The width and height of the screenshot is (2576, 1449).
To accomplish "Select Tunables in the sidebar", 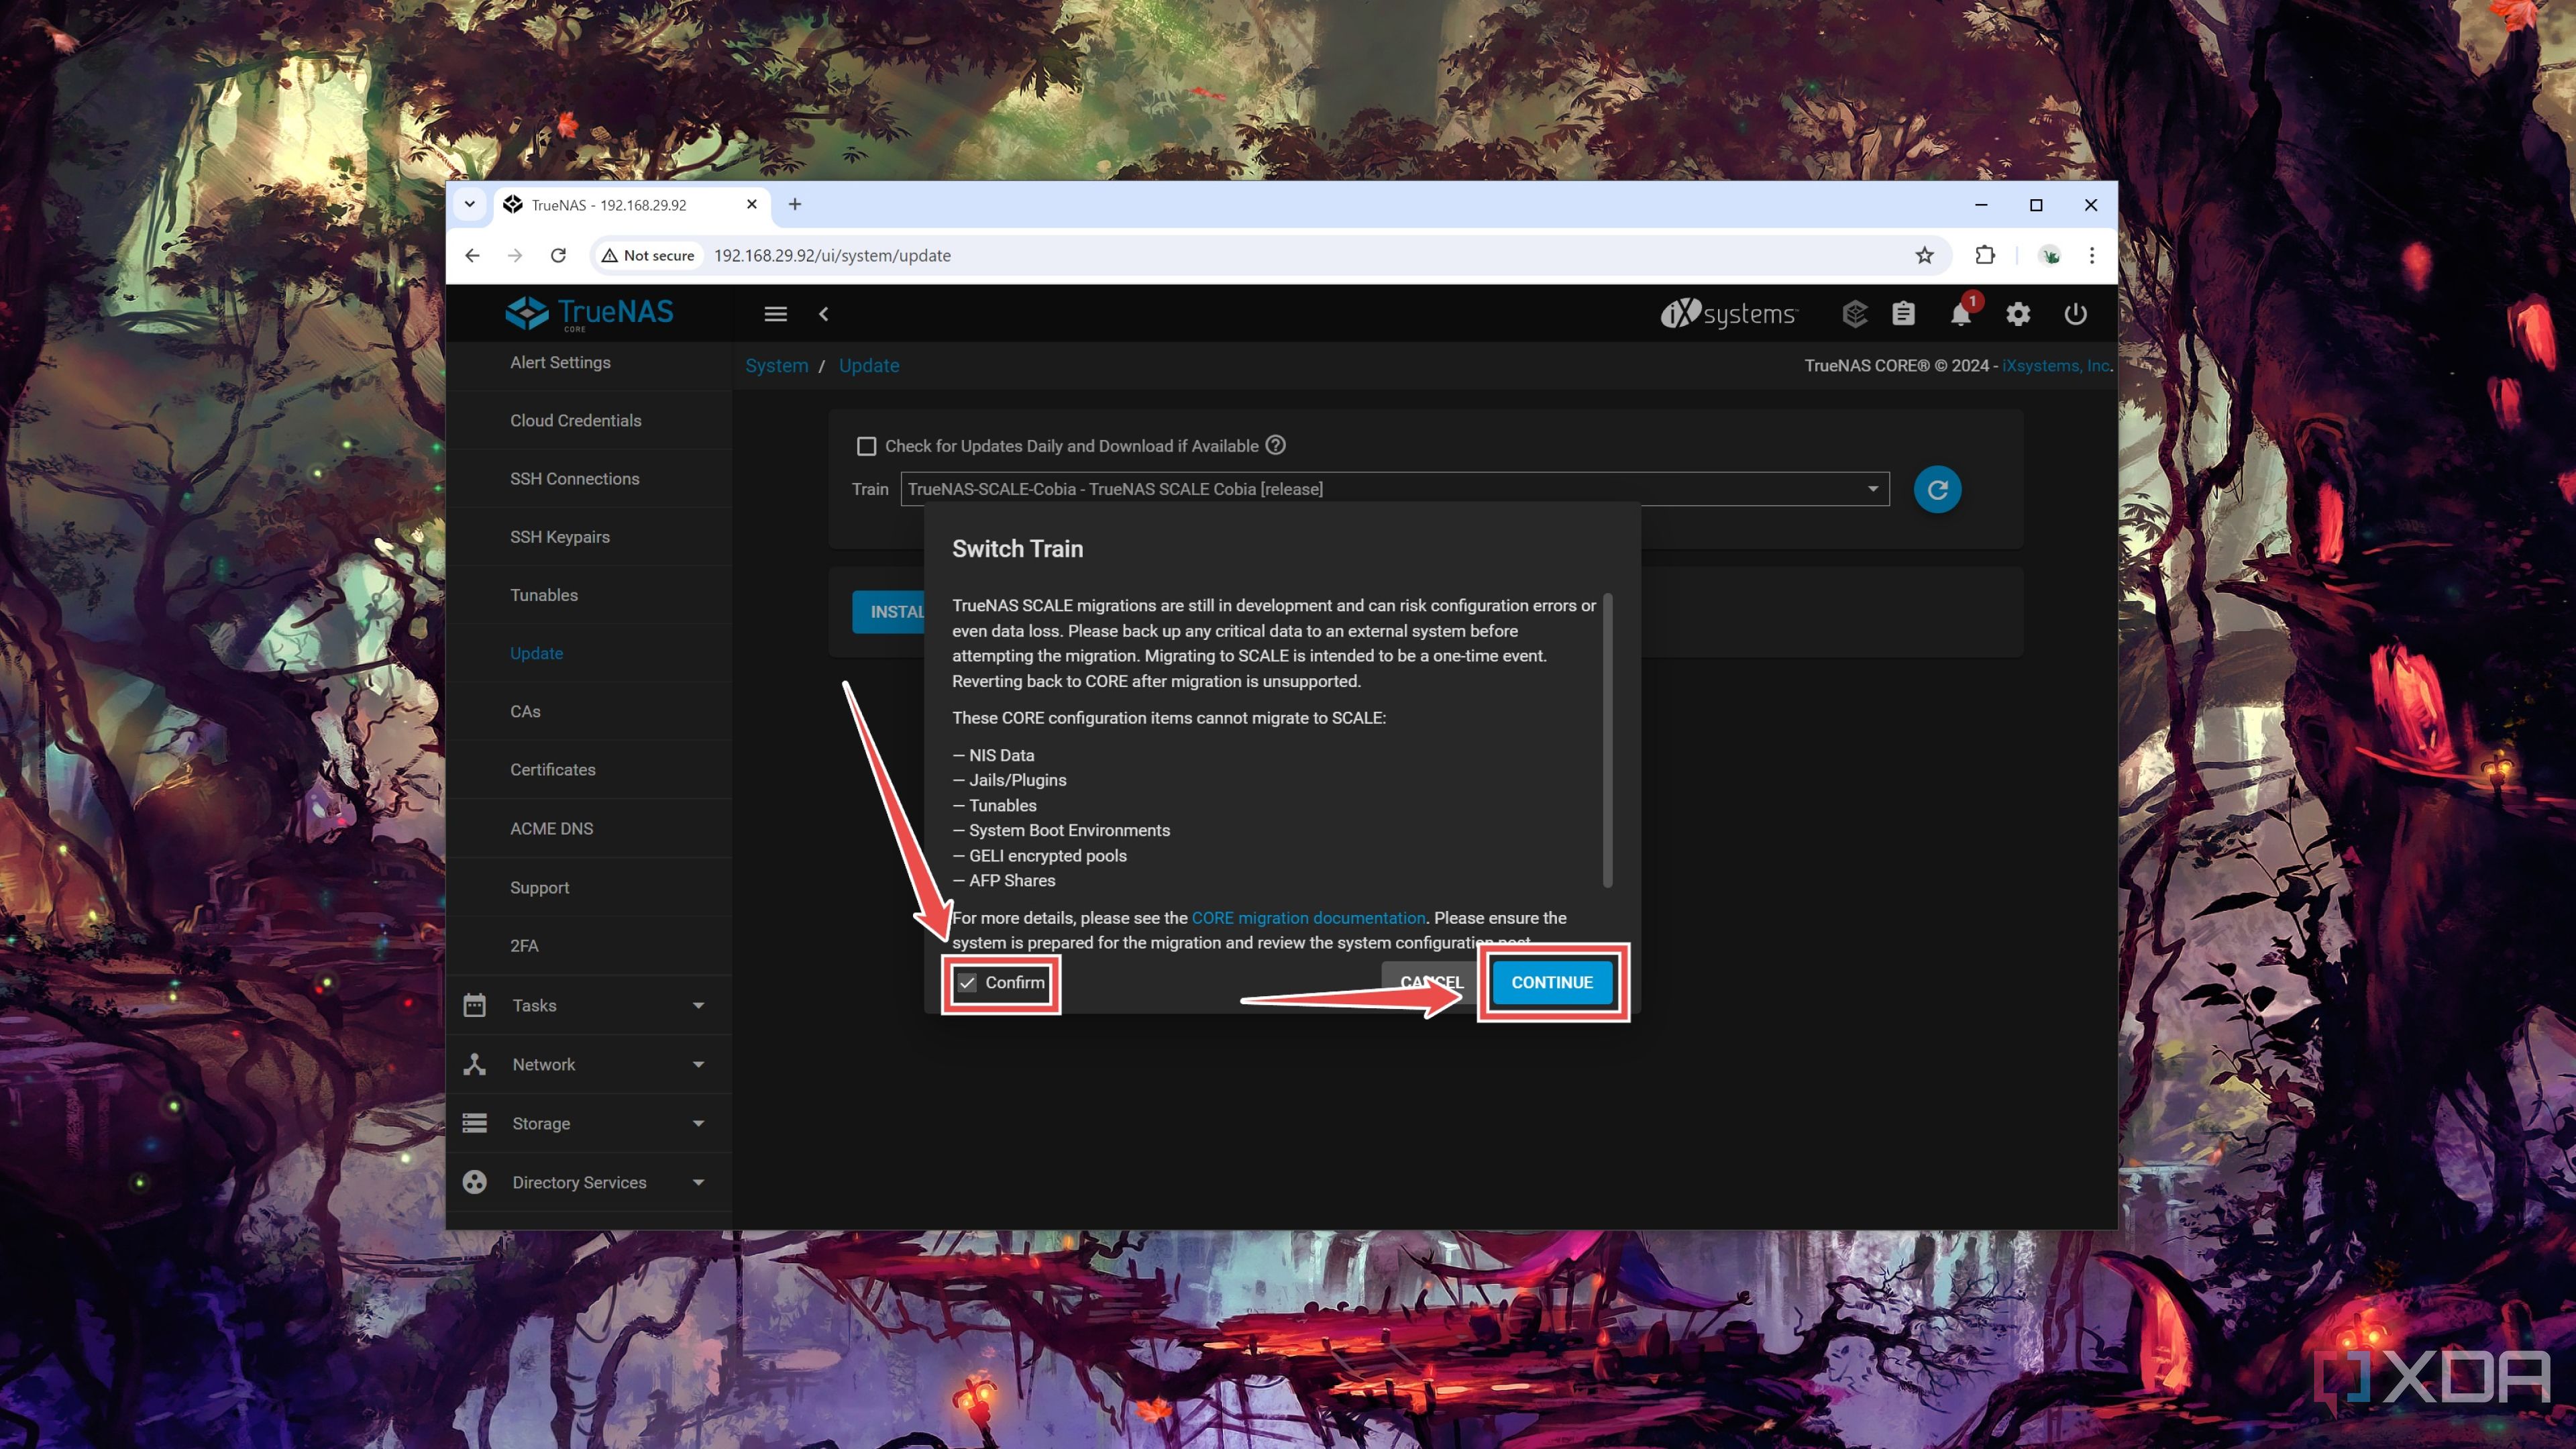I will [543, 594].
